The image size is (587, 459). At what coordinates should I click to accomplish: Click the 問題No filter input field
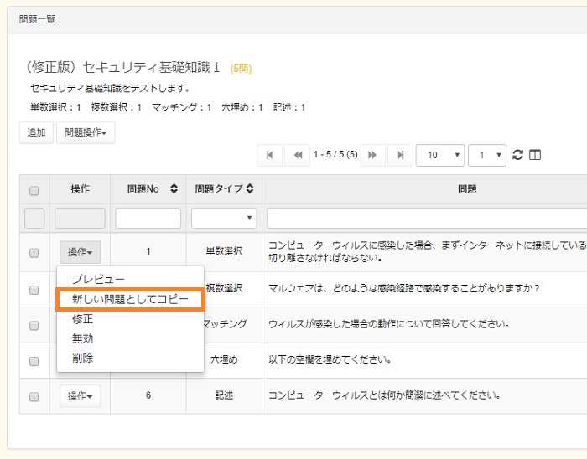(148, 219)
